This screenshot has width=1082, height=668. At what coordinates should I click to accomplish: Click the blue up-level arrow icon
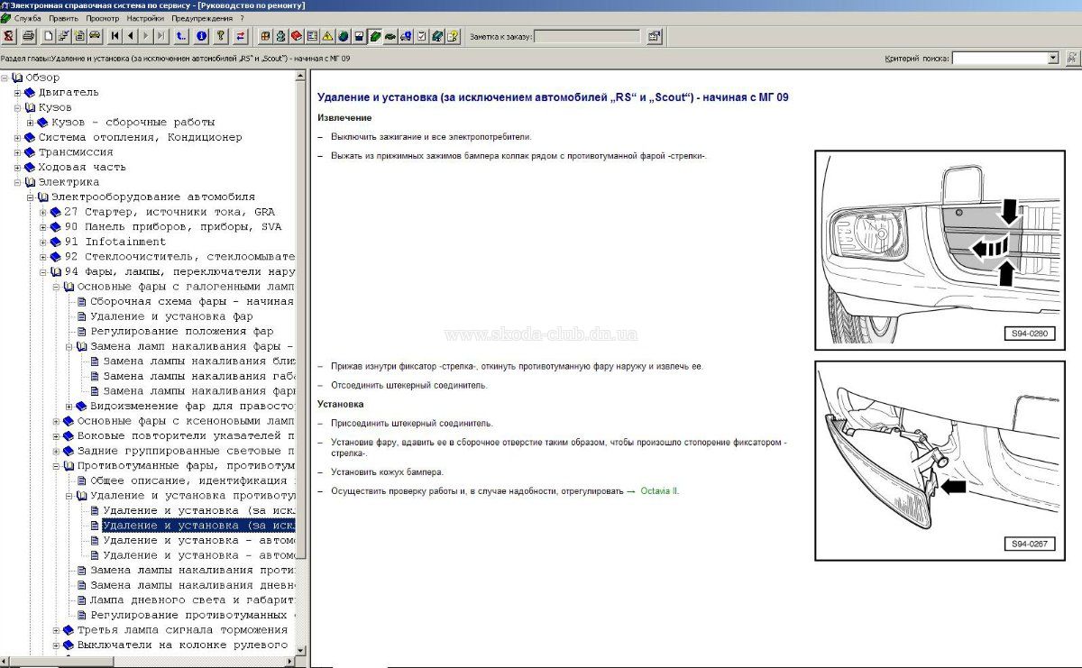click(x=181, y=36)
